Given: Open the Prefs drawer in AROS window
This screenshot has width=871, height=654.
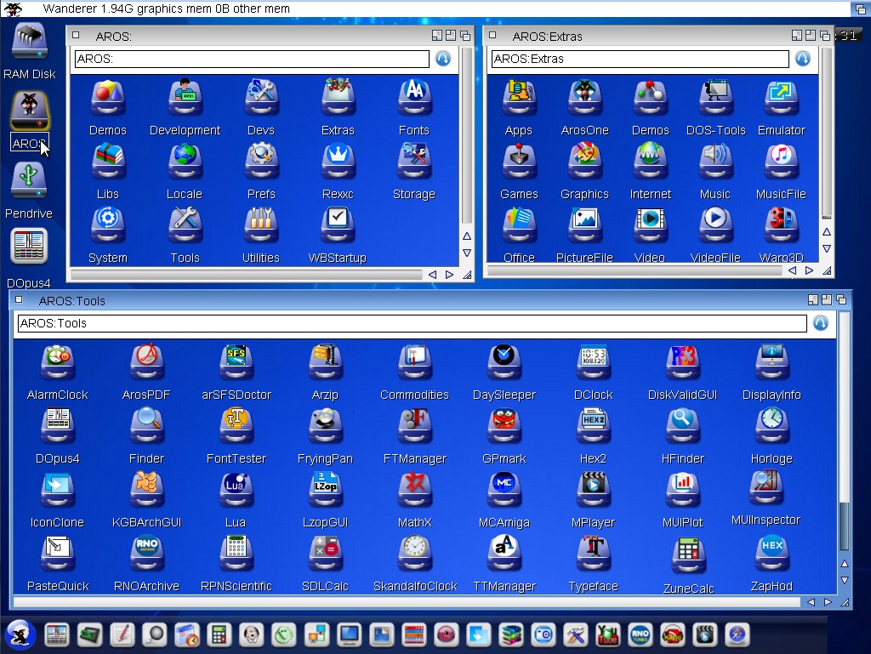Looking at the screenshot, I should pos(261,163).
